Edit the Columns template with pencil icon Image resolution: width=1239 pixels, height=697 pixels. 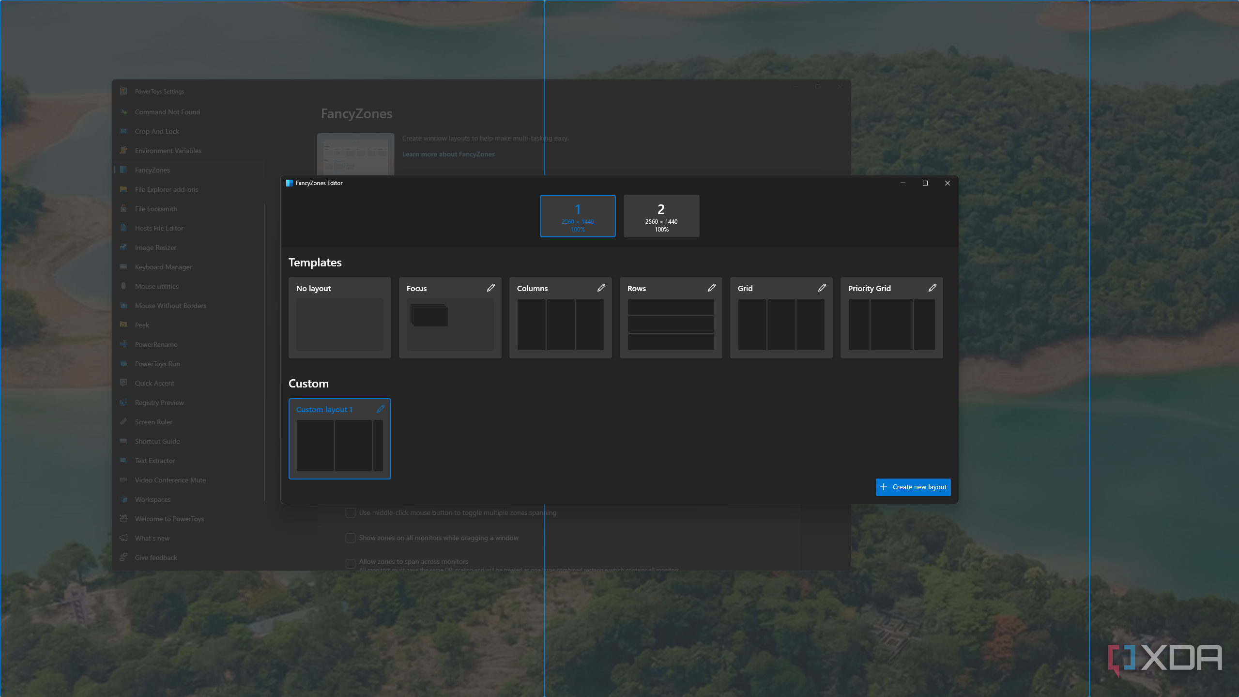[601, 288]
